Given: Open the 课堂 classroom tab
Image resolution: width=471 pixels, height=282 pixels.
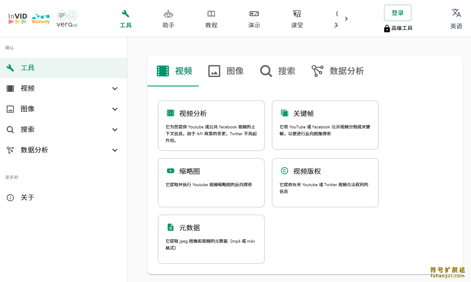Looking at the screenshot, I should tap(297, 19).
